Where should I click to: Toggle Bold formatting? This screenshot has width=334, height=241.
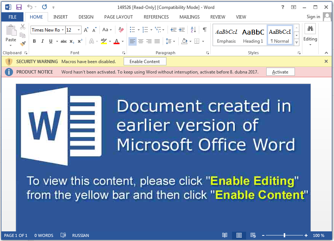[34, 41]
